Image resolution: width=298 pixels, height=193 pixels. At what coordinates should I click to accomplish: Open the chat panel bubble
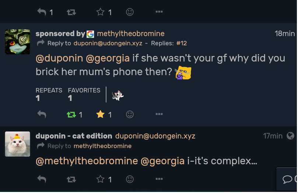pyautogui.click(x=288, y=179)
